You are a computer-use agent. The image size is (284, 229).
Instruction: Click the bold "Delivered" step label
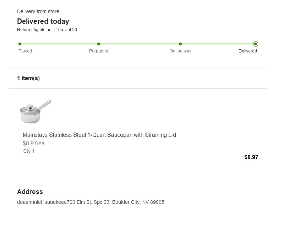coord(248,51)
